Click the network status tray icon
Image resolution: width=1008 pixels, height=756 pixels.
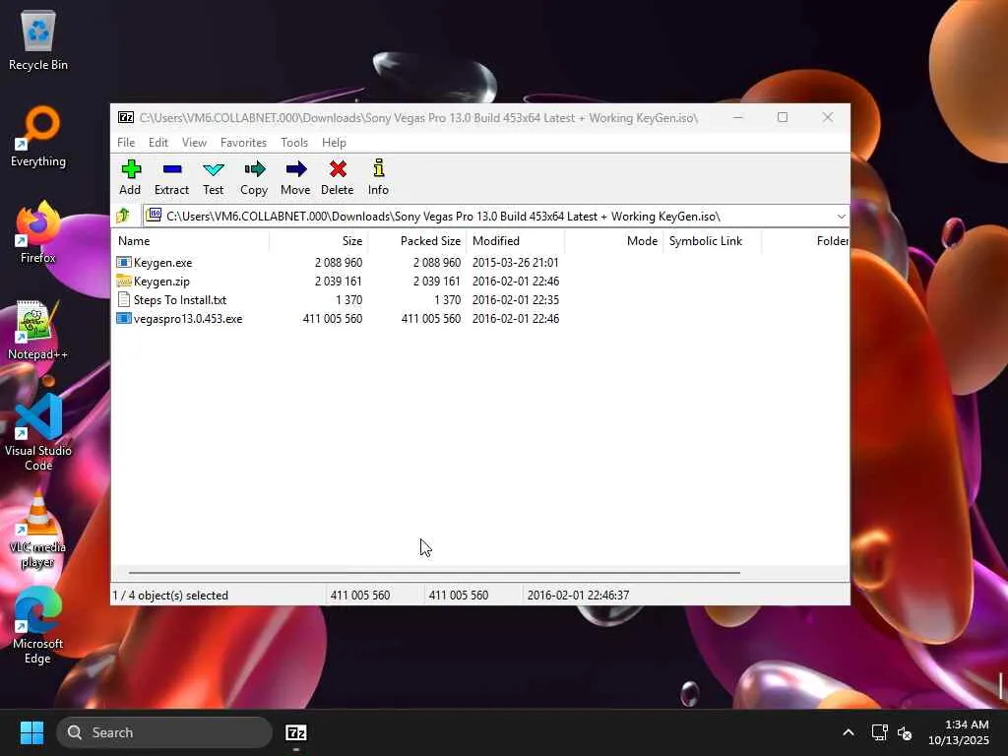879,732
